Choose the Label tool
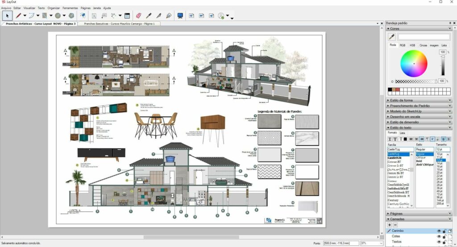457x247 pixels. (x=104, y=16)
